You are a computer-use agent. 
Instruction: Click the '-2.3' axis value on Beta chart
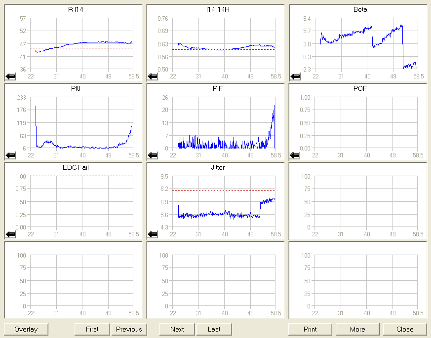[x=306, y=69]
